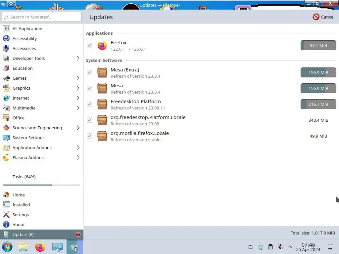Open the Installed page label

point(21,205)
